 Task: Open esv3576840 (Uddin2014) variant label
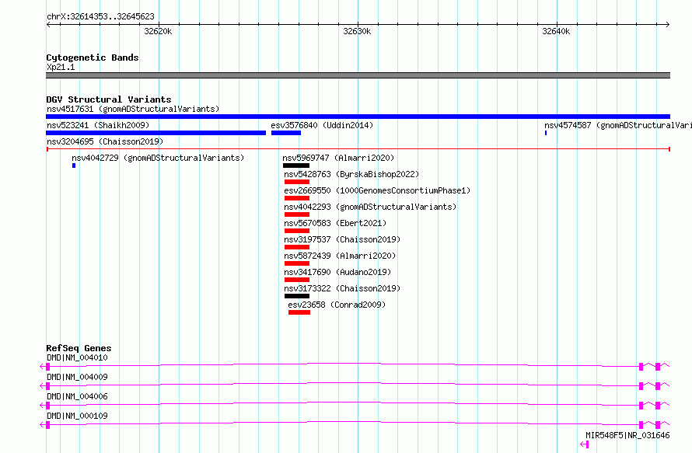coord(322,125)
